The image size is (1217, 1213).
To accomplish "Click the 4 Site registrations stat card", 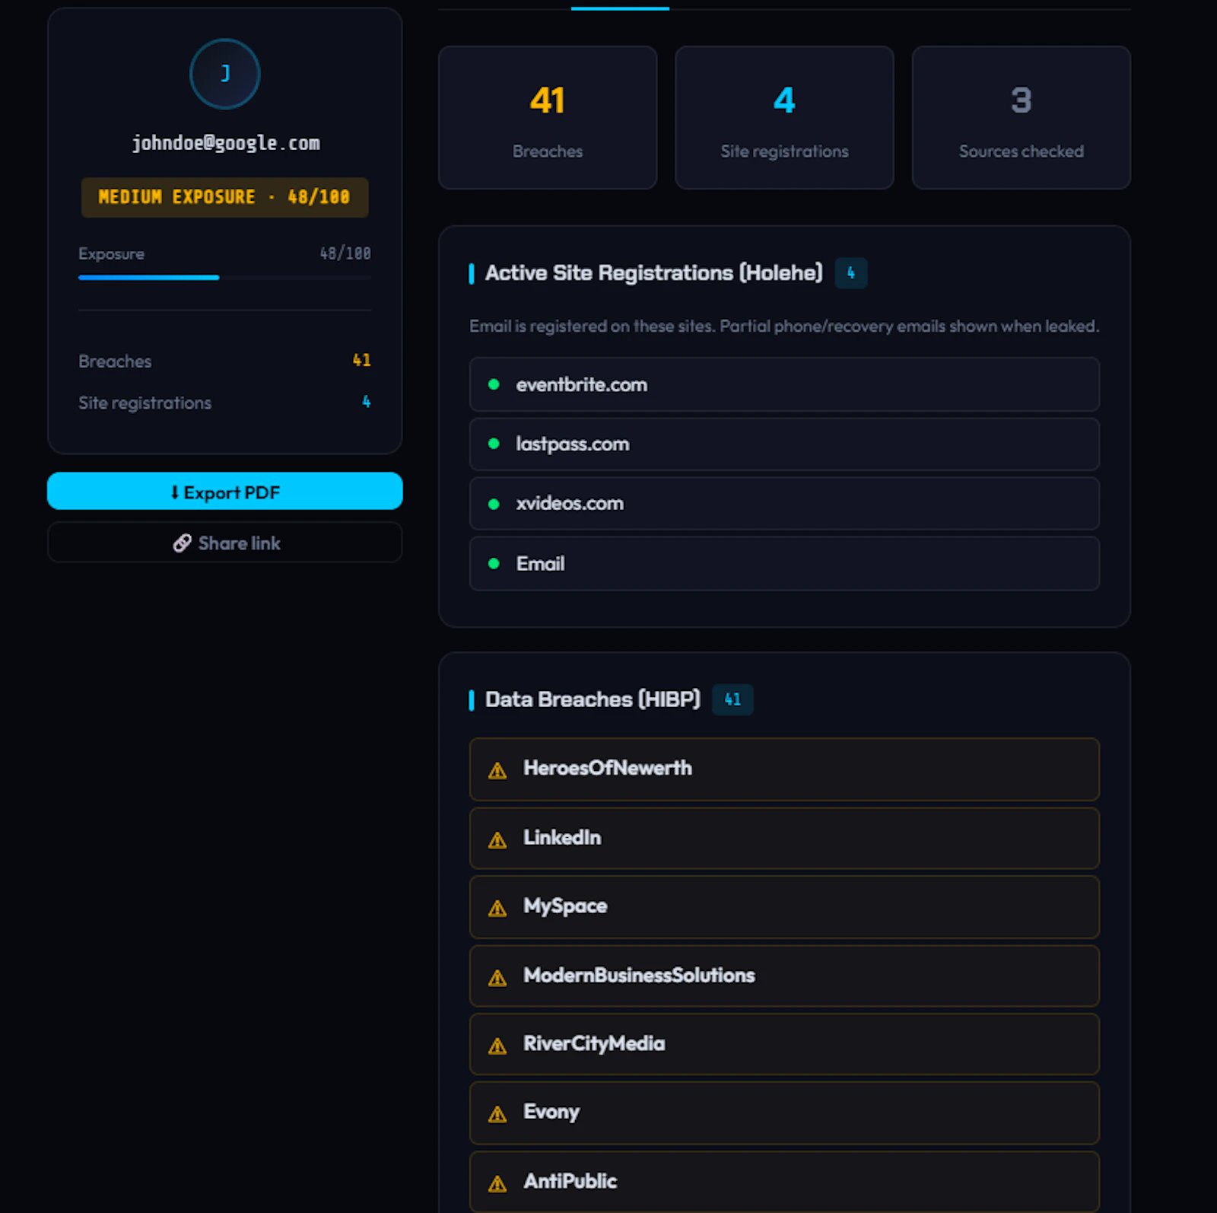I will [x=784, y=117].
